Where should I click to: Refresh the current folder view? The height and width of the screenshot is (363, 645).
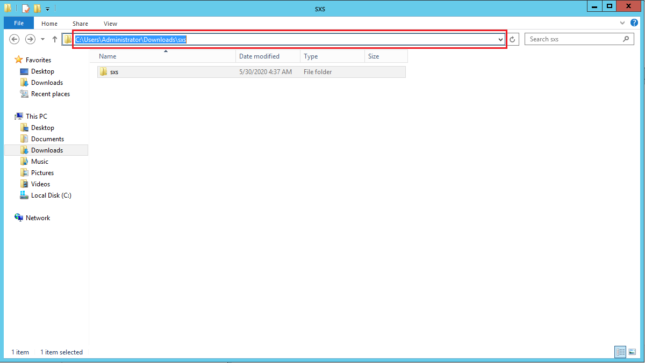(513, 39)
